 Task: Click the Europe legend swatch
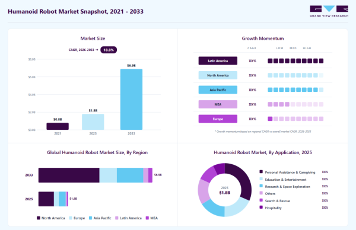coord(71,218)
